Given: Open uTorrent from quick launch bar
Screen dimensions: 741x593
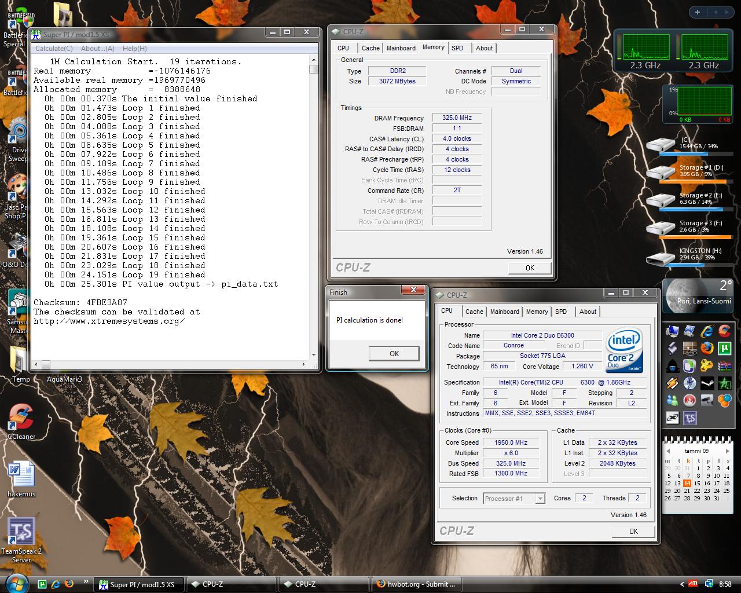Looking at the screenshot, I should (42, 584).
